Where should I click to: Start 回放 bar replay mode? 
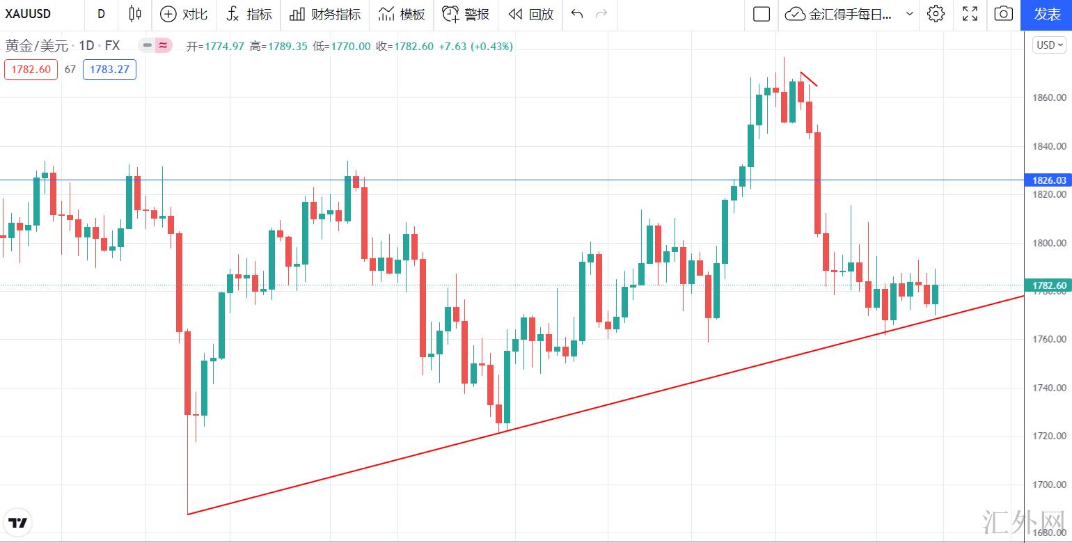531,14
